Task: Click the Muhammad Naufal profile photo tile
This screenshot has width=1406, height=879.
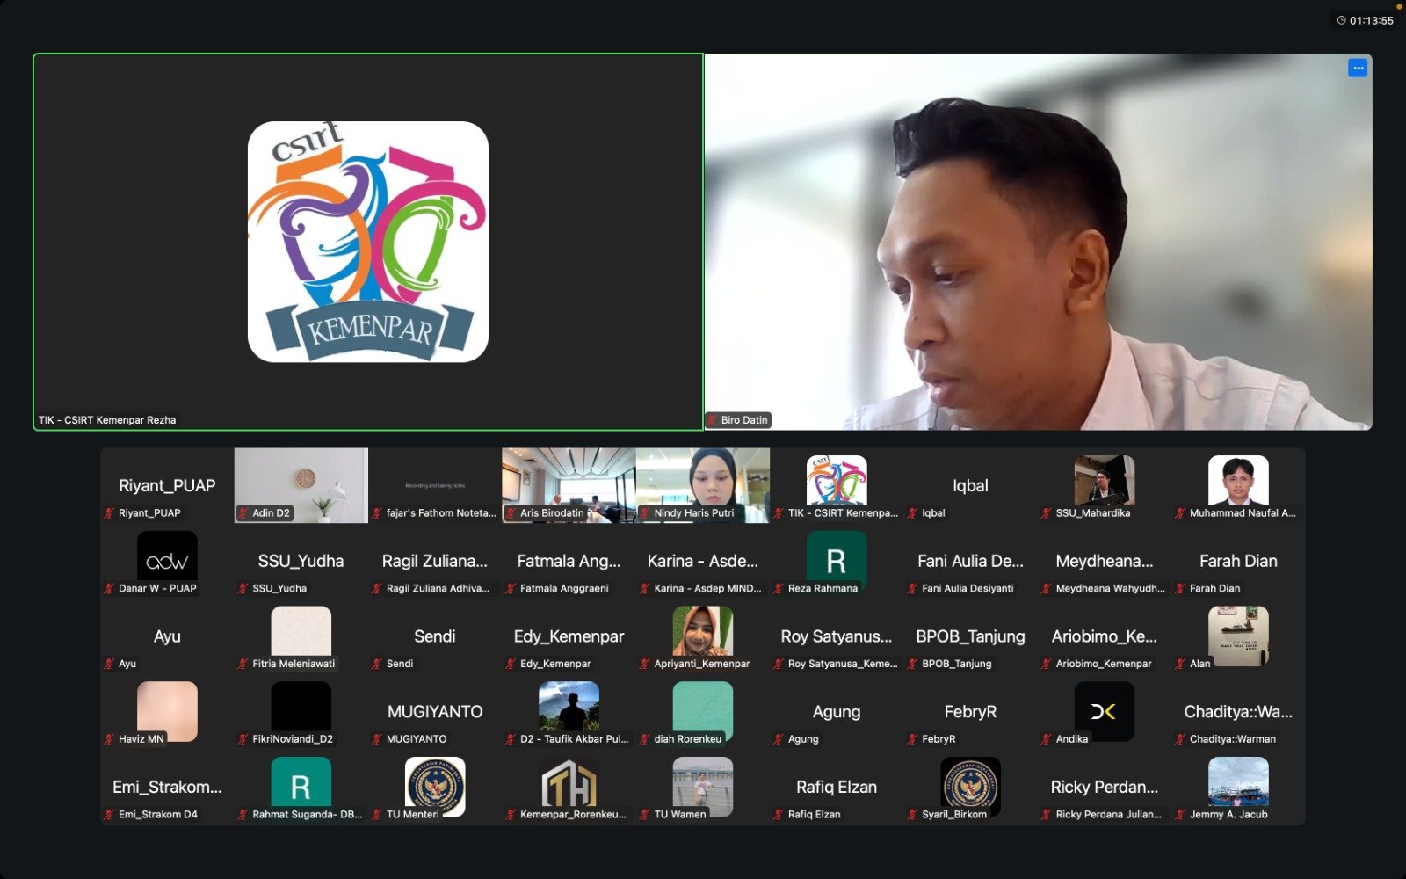Action: [1238, 480]
